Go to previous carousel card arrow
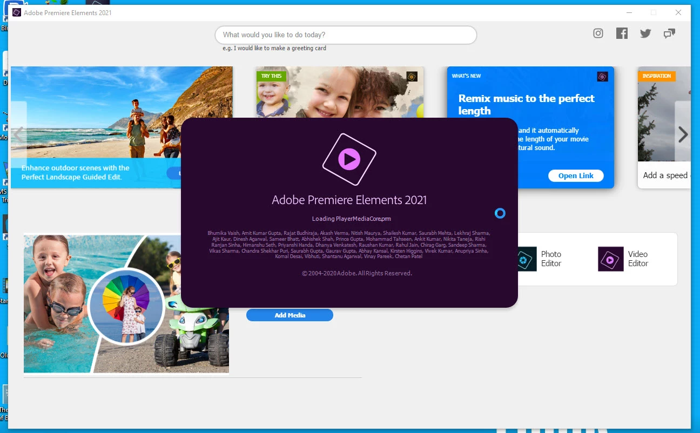This screenshot has width=700, height=433. pyautogui.click(x=19, y=134)
